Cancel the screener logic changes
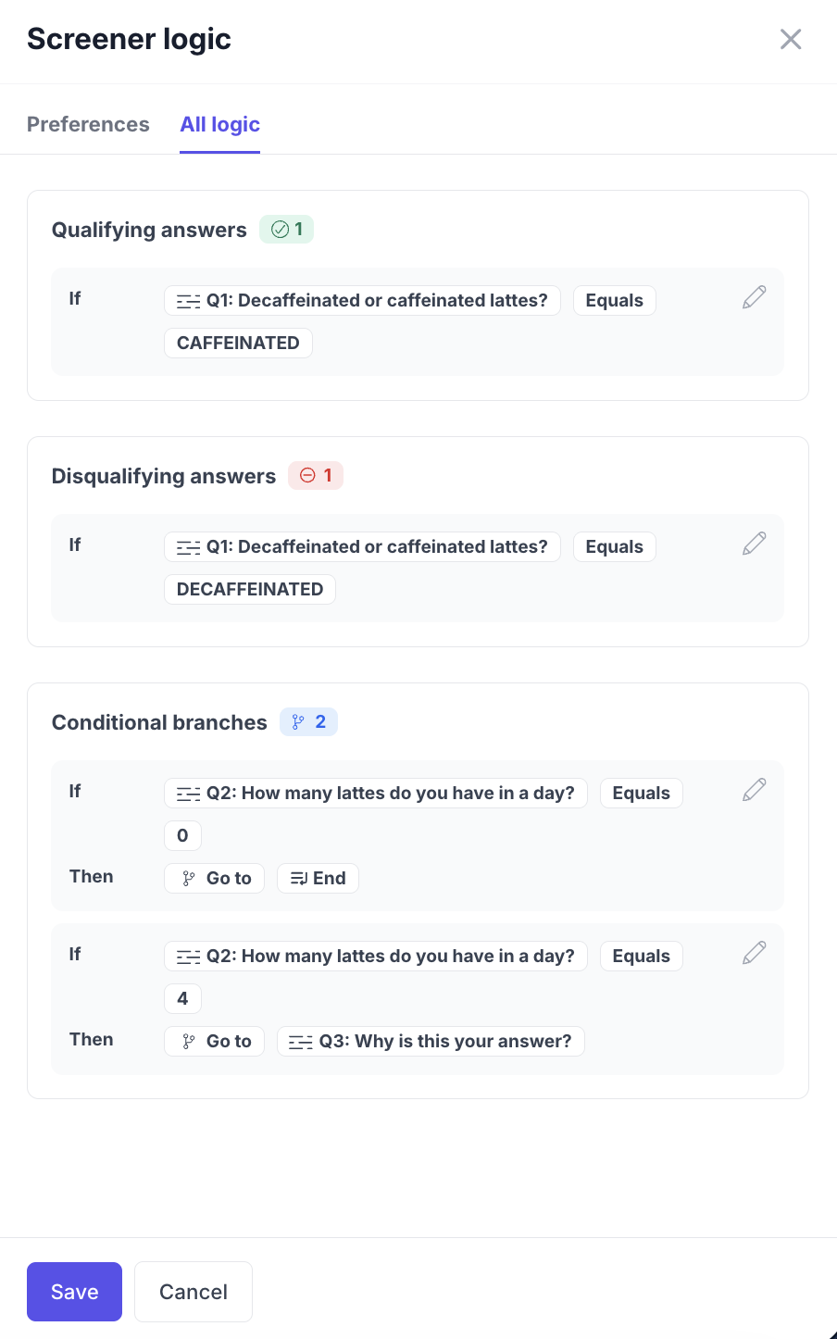Screen dimensions: 837x1339 pyautogui.click(x=194, y=1292)
